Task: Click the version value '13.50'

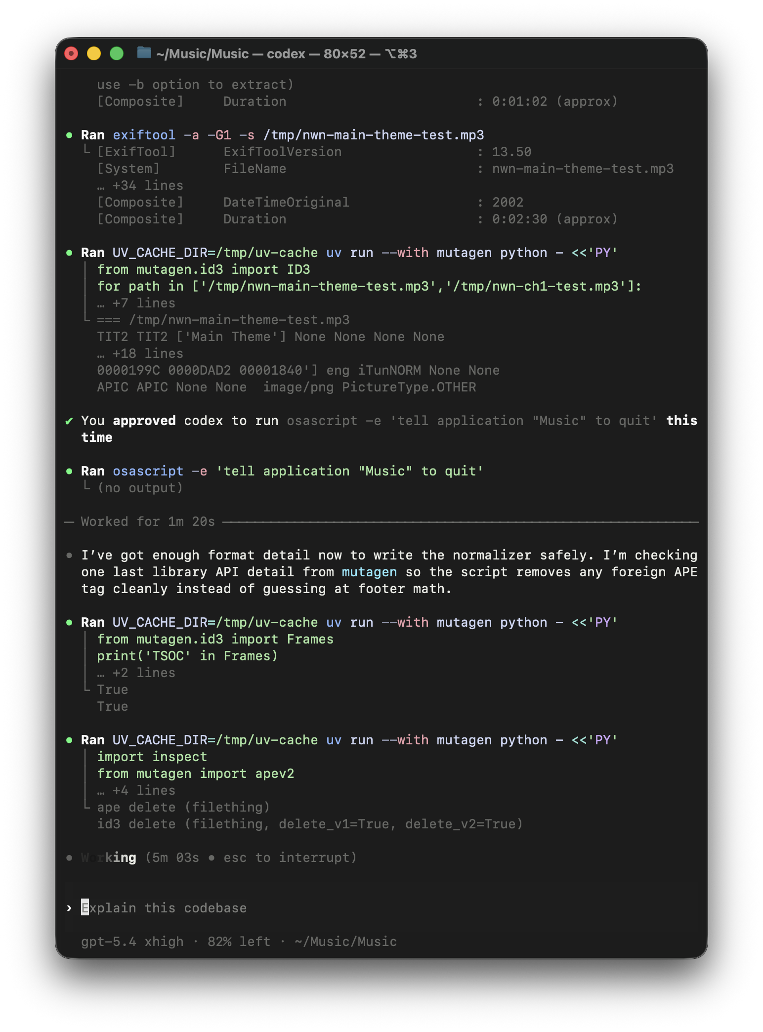Action: tap(512, 152)
